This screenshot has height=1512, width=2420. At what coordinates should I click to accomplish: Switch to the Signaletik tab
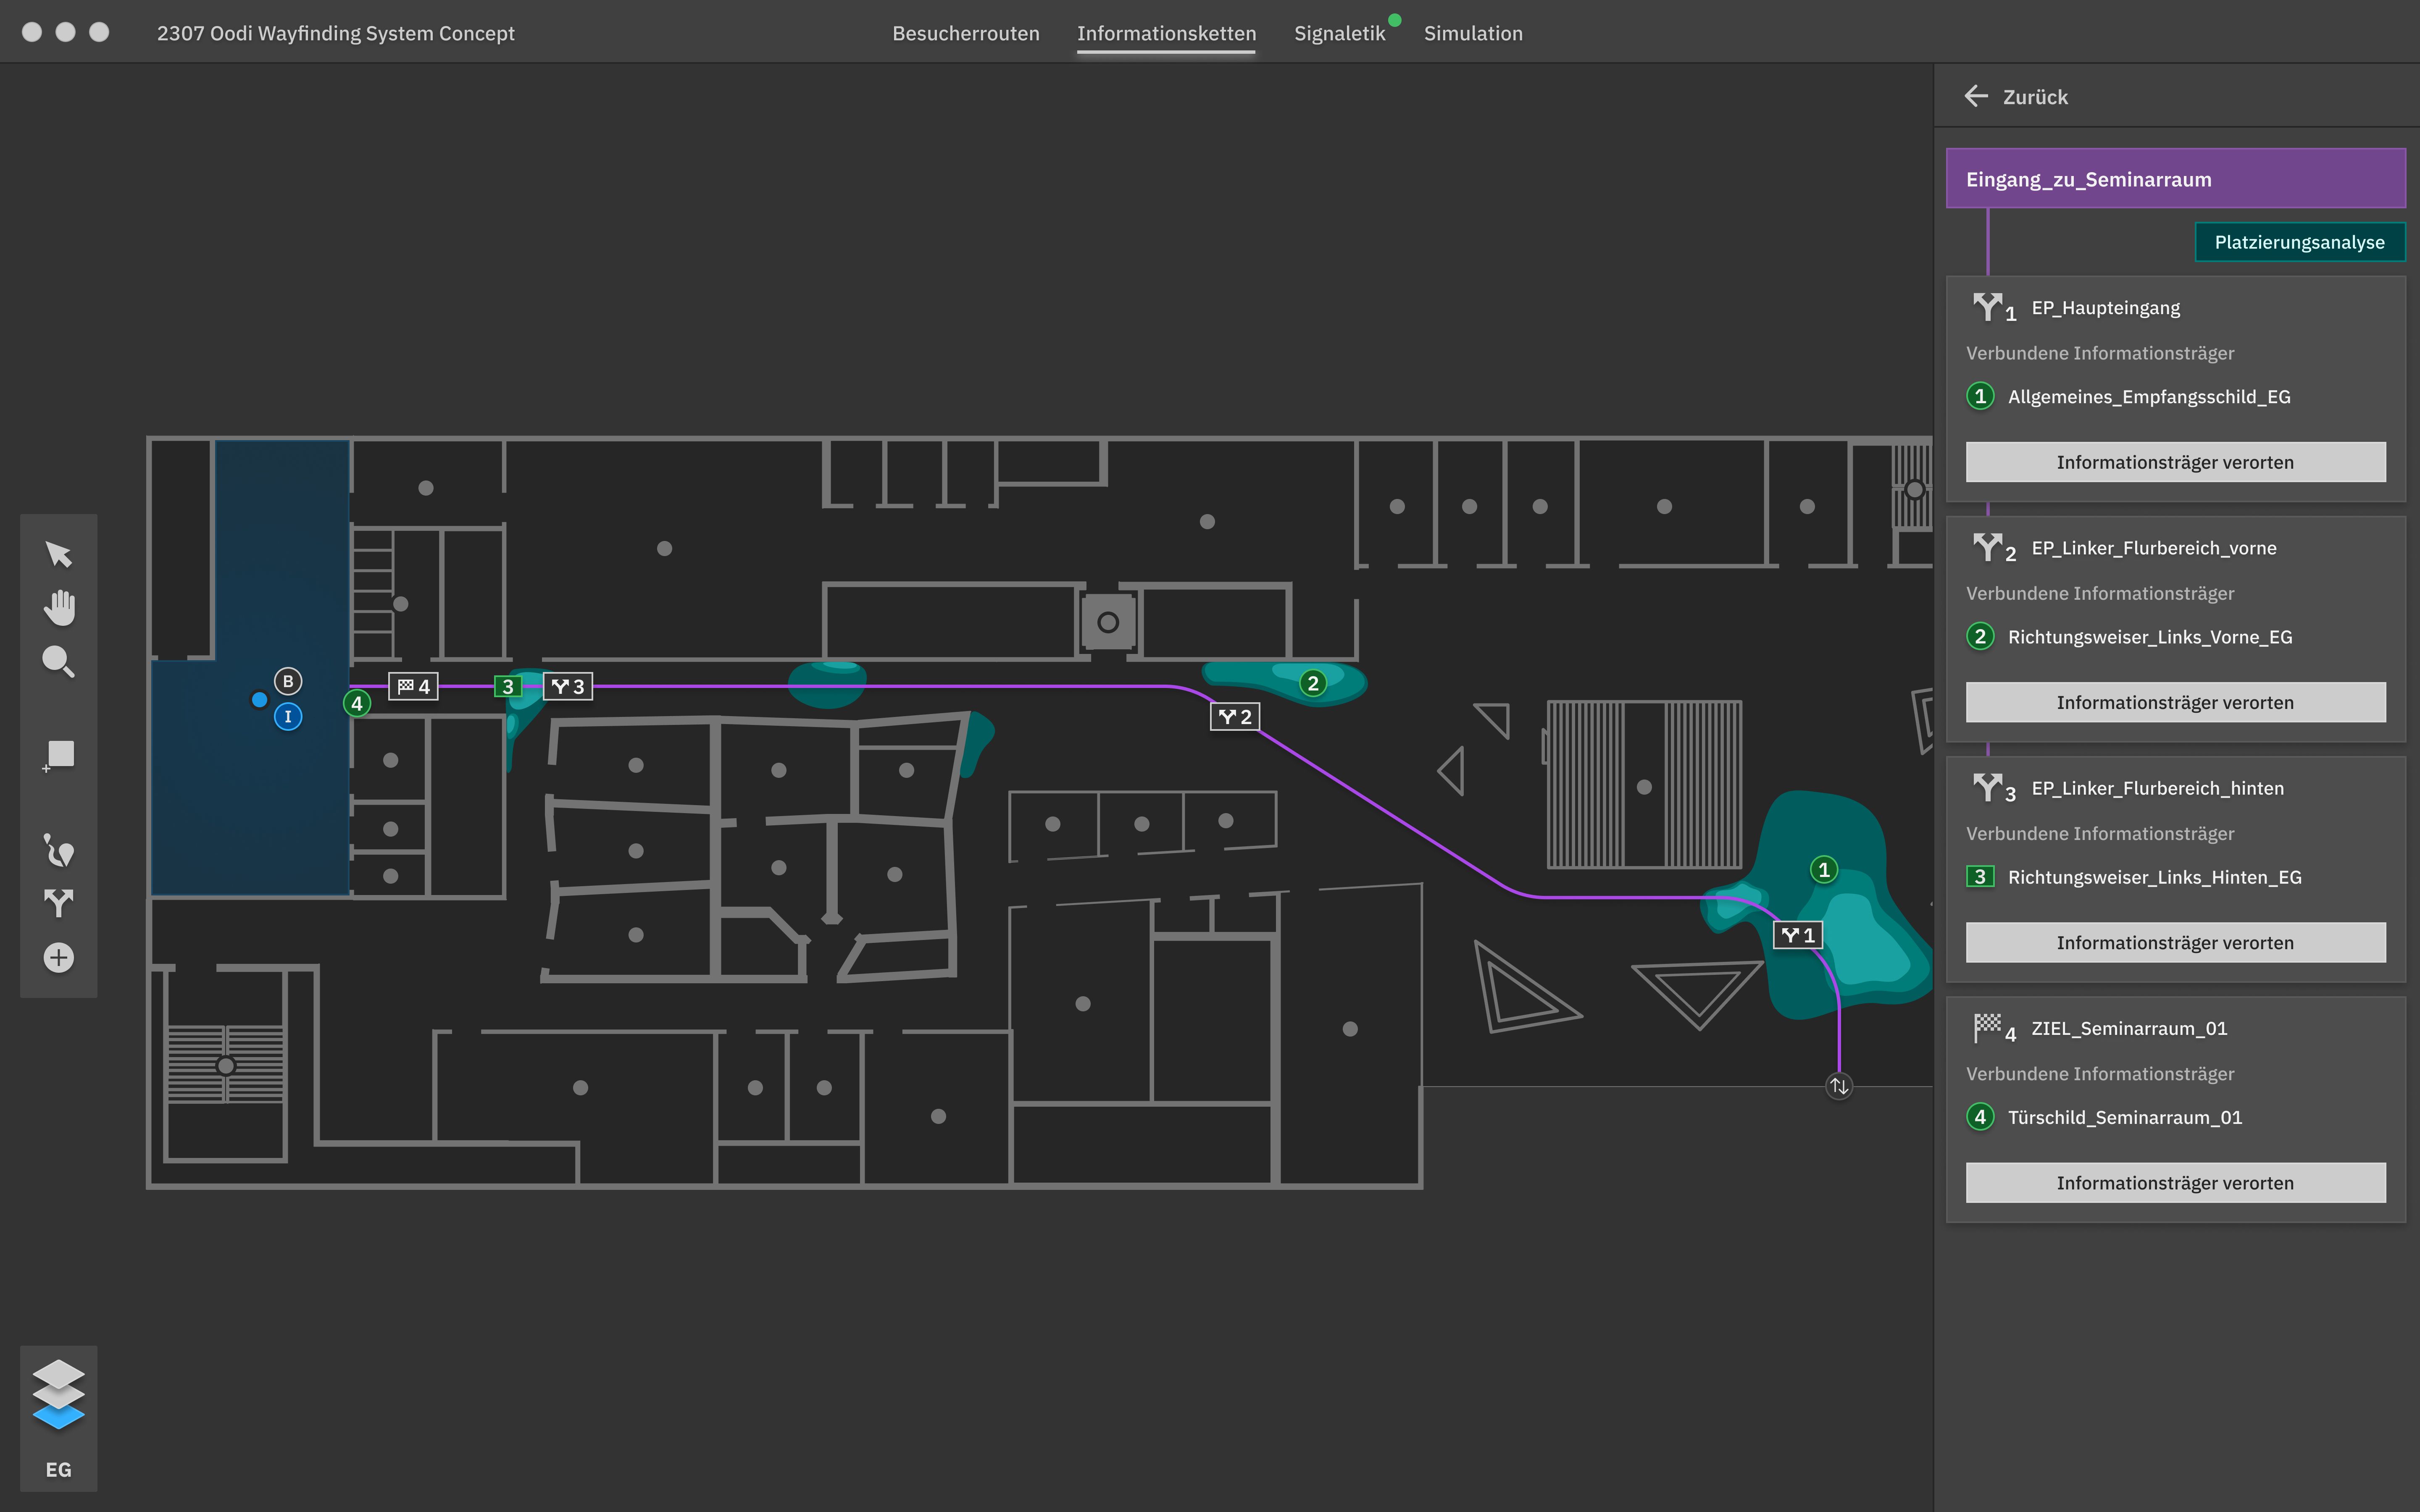(1340, 33)
